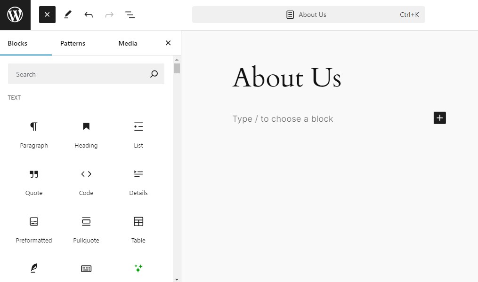Switch to the Patterns tab
Image resolution: width=478 pixels, height=282 pixels.
73,43
